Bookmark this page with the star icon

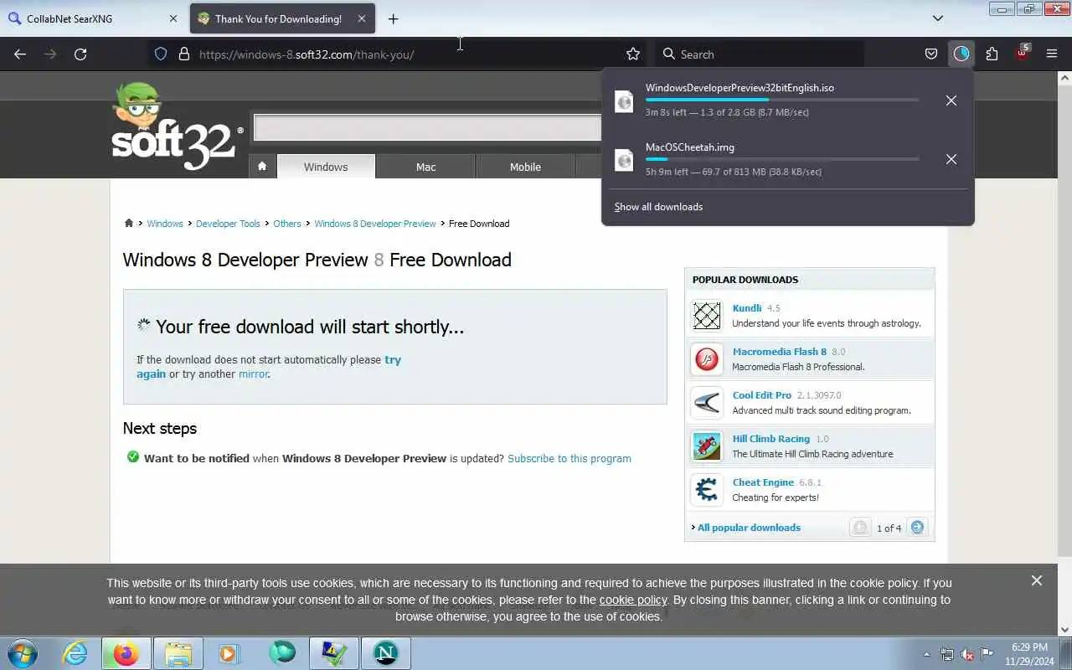633,54
